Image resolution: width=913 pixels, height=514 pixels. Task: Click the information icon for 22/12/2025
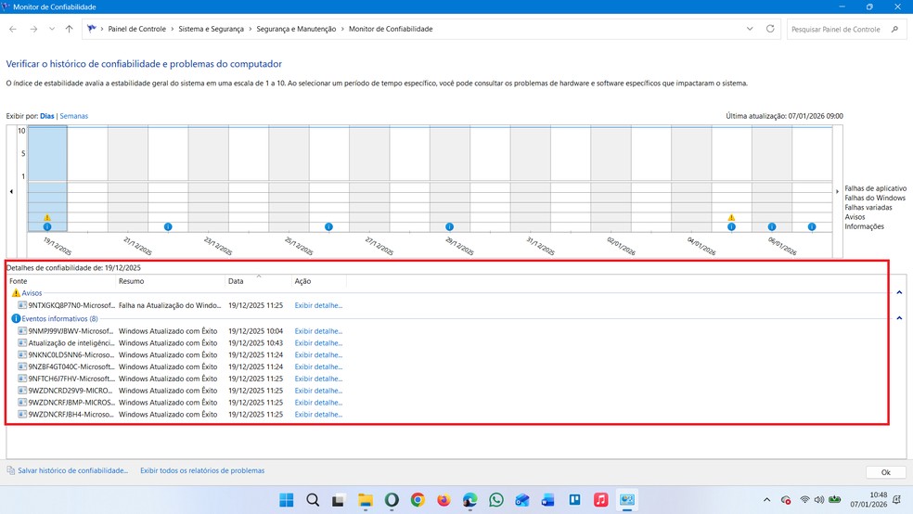pyautogui.click(x=168, y=226)
